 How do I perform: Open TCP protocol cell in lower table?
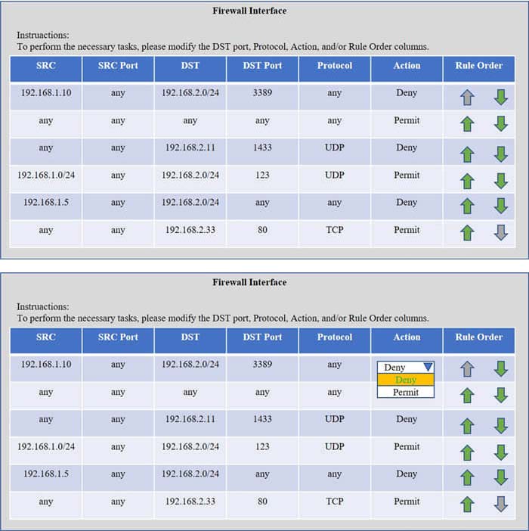tap(334, 501)
